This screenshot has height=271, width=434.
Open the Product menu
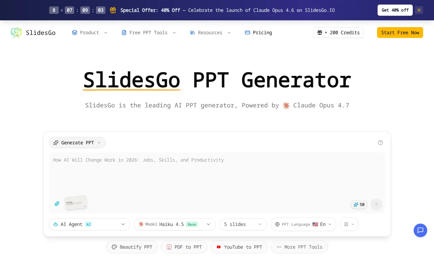click(90, 33)
